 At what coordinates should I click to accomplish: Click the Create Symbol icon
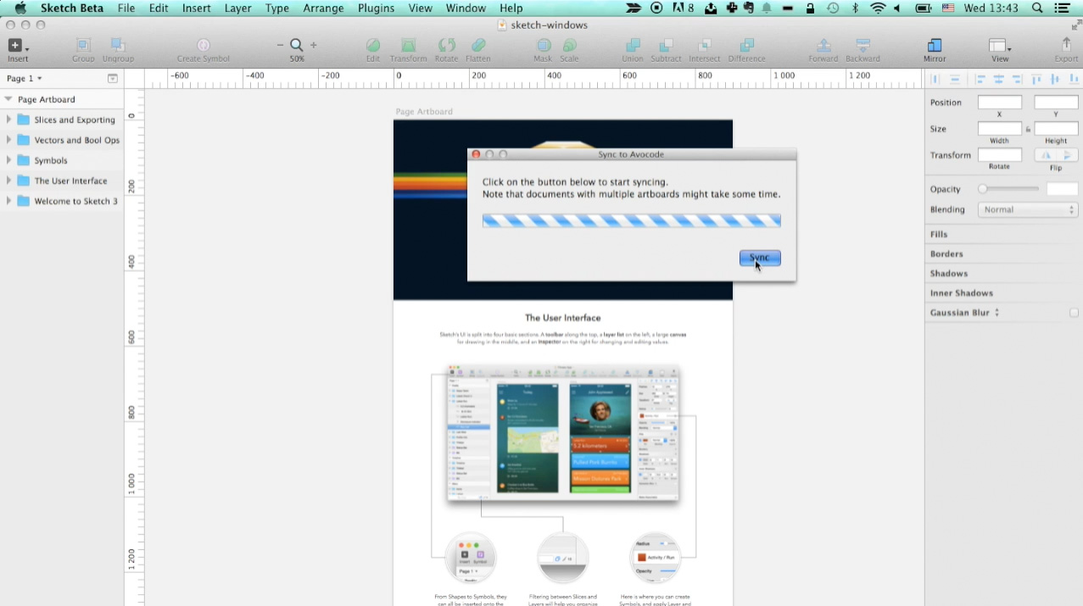tap(204, 46)
